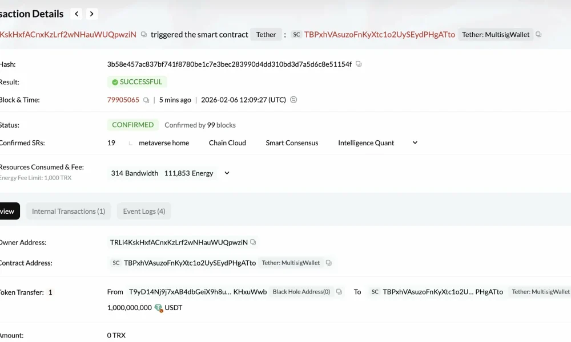Go to next transaction with right arrow
This screenshot has height=342, width=571.
(92, 13)
